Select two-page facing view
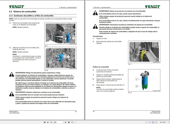The width and height of the screenshot is (170, 124). pyautogui.click(x=153, y=122)
